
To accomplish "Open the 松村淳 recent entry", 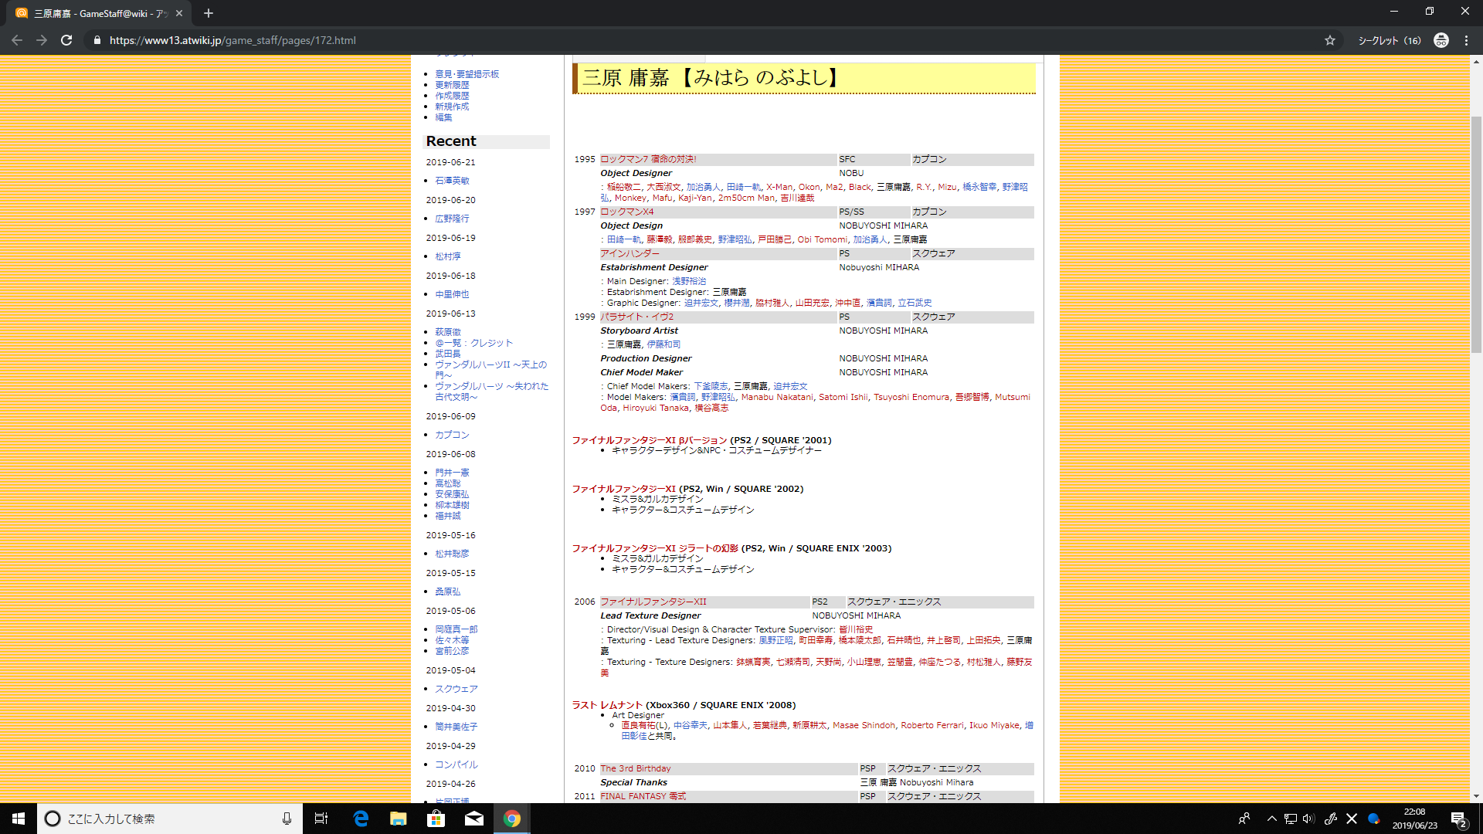I will tap(447, 256).
